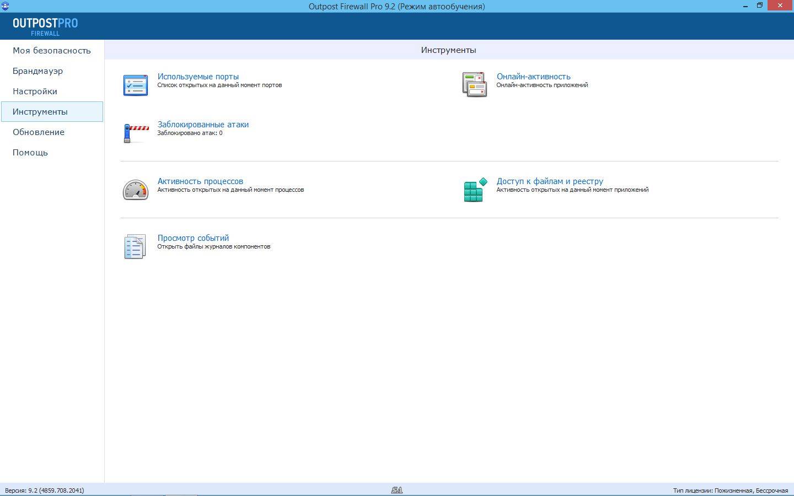Open the Используемые порты link
The width and height of the screenshot is (794, 496).
coord(198,77)
